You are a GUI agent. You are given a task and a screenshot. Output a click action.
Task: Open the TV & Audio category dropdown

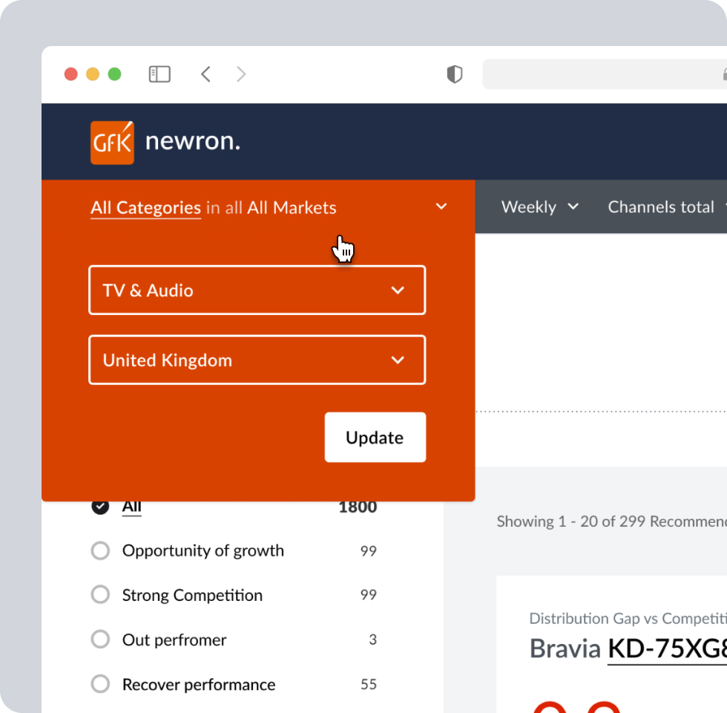point(257,290)
